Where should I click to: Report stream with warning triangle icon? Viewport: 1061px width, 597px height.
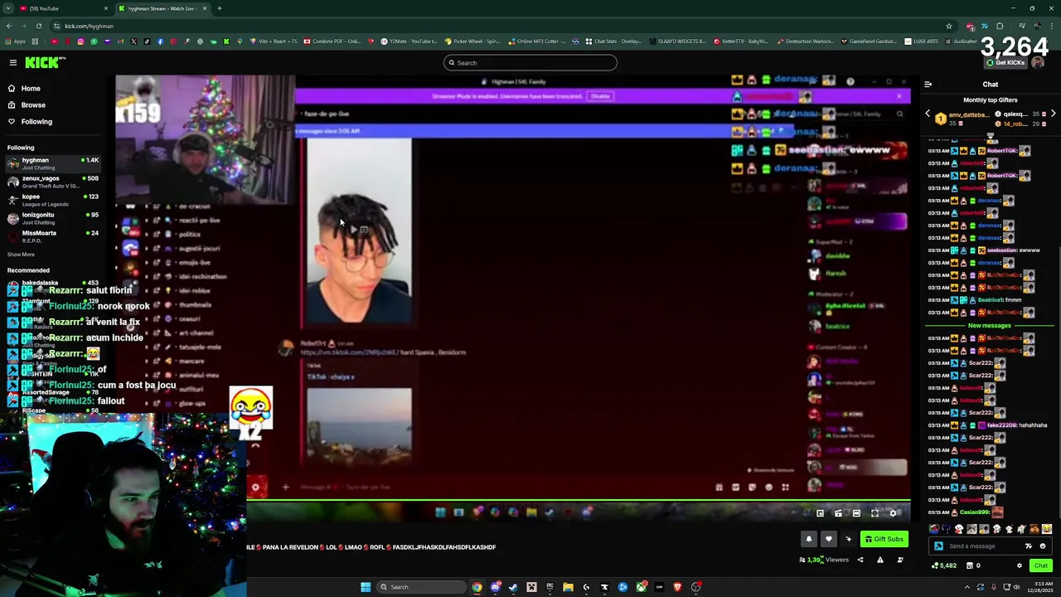click(x=880, y=560)
